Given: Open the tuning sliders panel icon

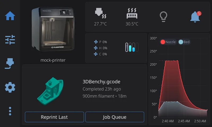Looking at the screenshot, I should pyautogui.click(x=10, y=40).
